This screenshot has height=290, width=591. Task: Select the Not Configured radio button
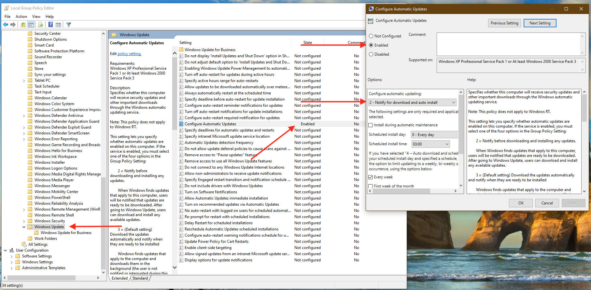(x=371, y=36)
